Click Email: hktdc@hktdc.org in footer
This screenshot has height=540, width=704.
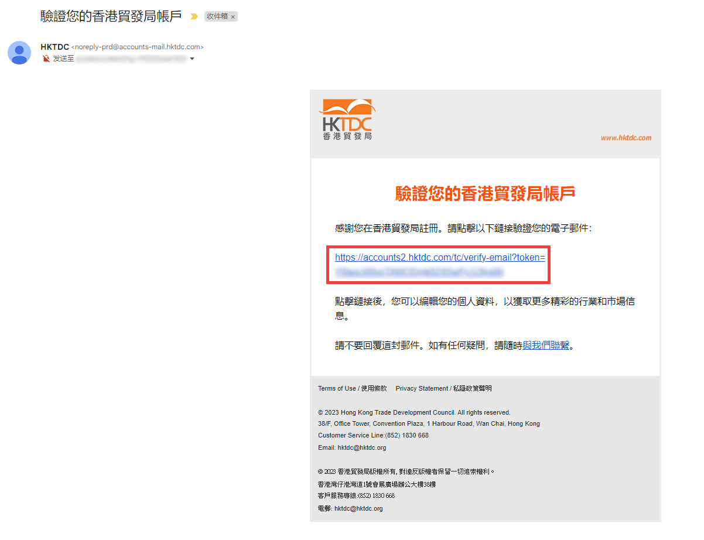(x=352, y=447)
